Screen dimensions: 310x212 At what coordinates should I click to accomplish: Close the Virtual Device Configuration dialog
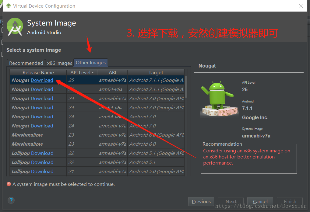click(301, 6)
